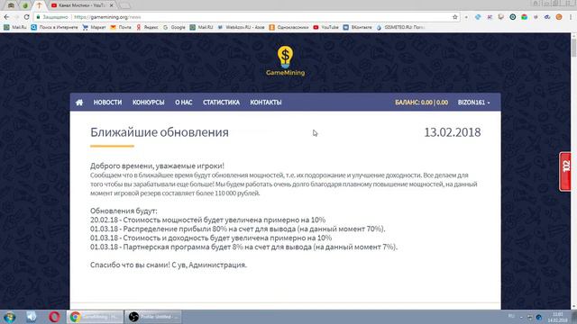The image size is (577, 324).
Task: Reload the page with the refresh icon
Action: click(26, 17)
